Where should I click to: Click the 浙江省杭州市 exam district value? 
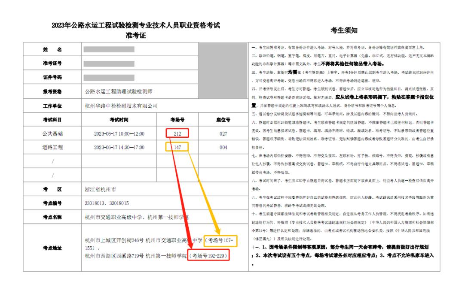coord(101,189)
